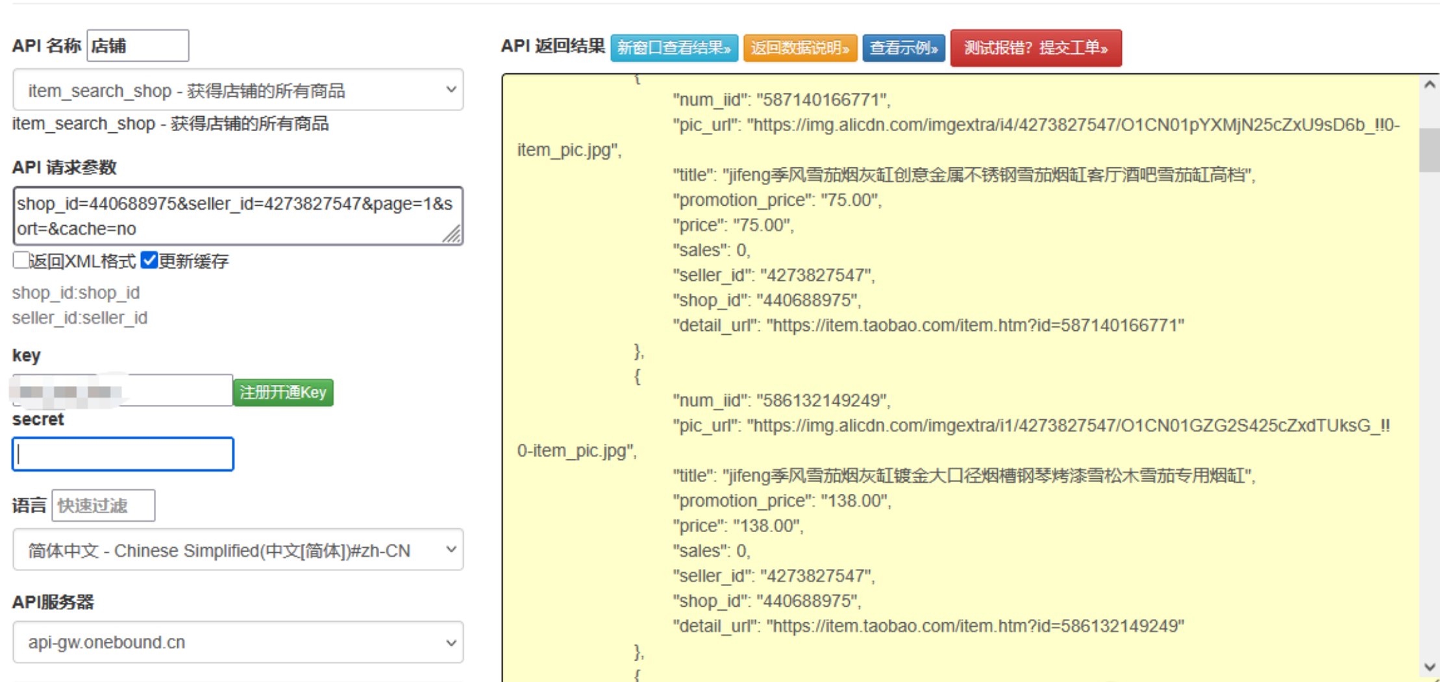Focus the secret input field
Image resolution: width=1440 pixels, height=682 pixels.
[123, 454]
